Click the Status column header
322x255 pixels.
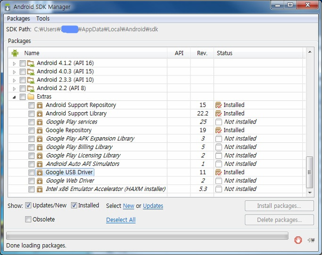point(258,53)
